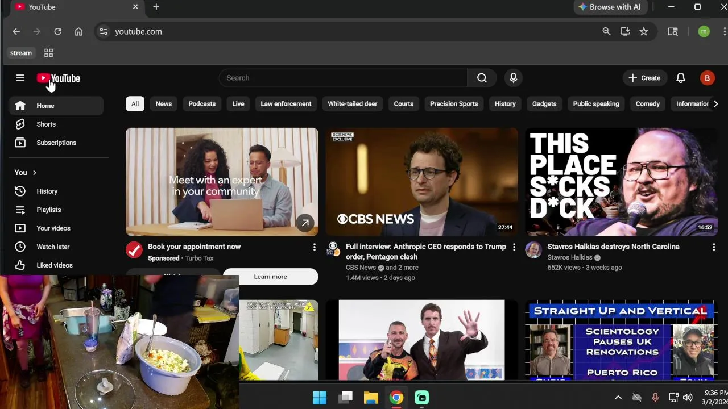728x409 pixels.
Task: Select the History filter chip
Action: click(x=505, y=104)
